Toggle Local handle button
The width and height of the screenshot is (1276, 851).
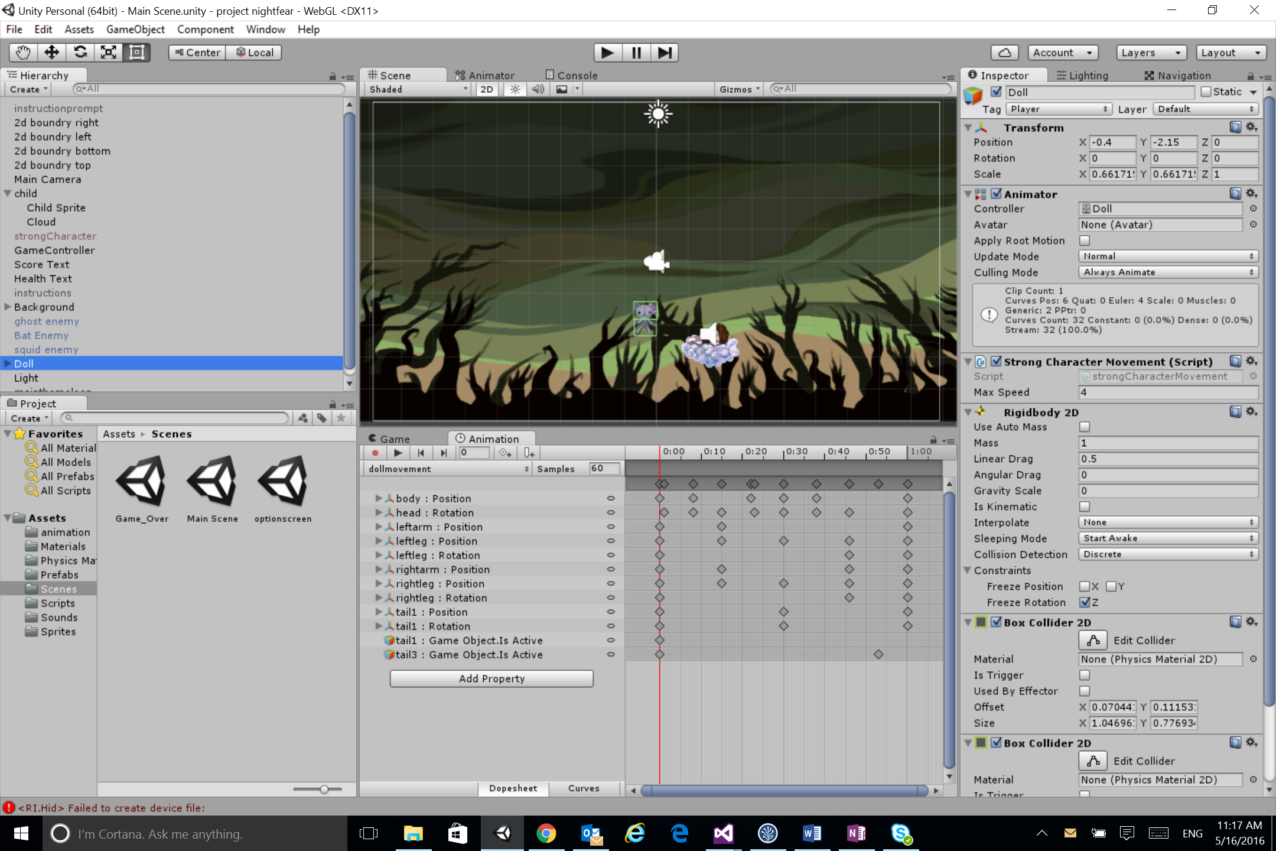point(254,53)
